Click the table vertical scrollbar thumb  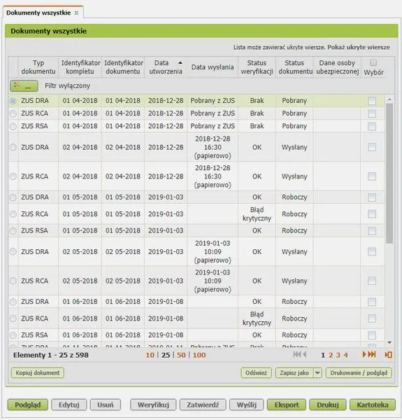tap(389, 174)
